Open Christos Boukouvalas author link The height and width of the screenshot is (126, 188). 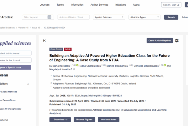click(146, 66)
